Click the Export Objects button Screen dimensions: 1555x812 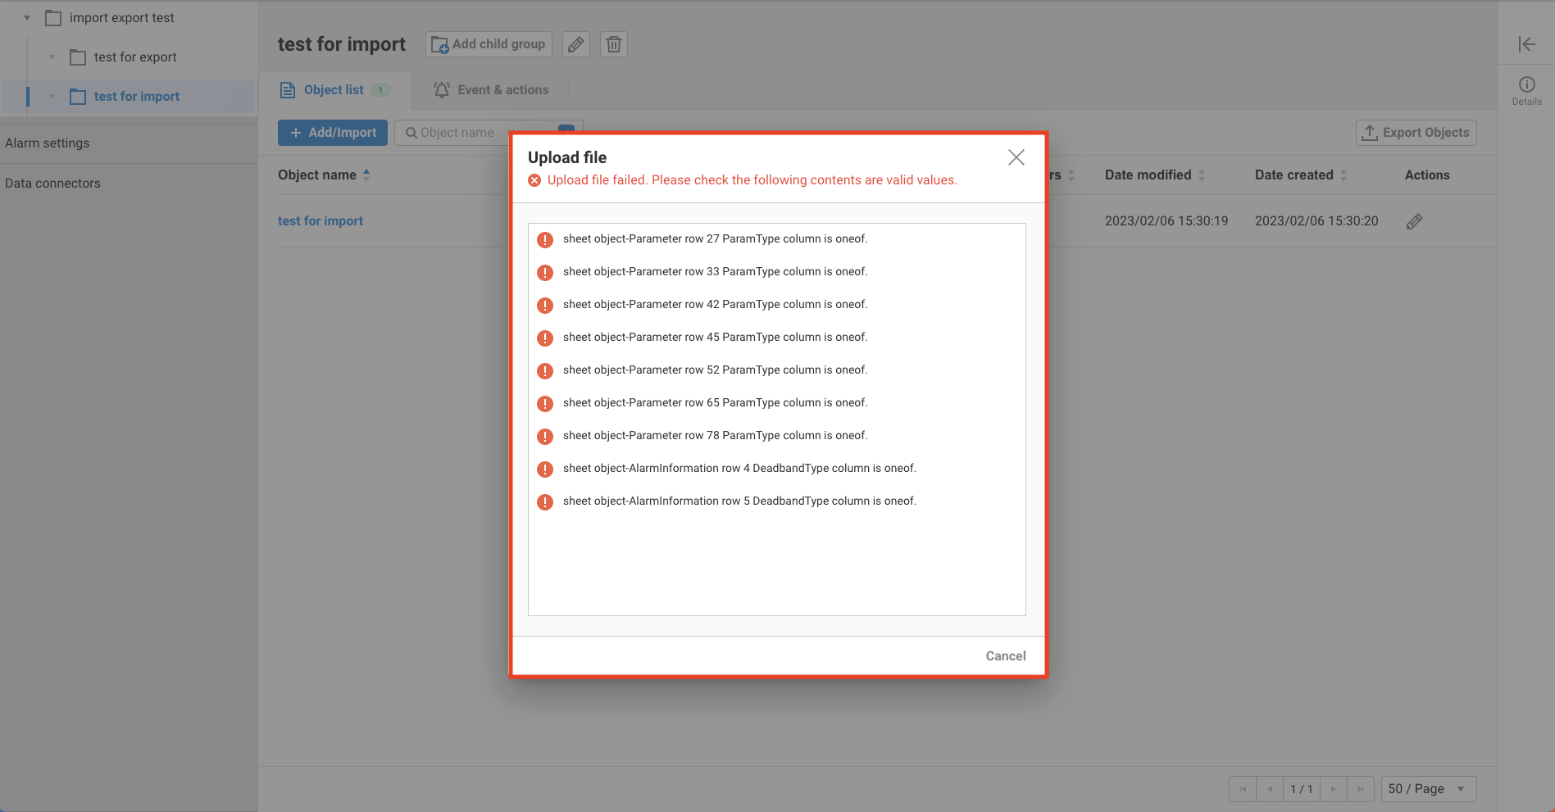point(1416,133)
